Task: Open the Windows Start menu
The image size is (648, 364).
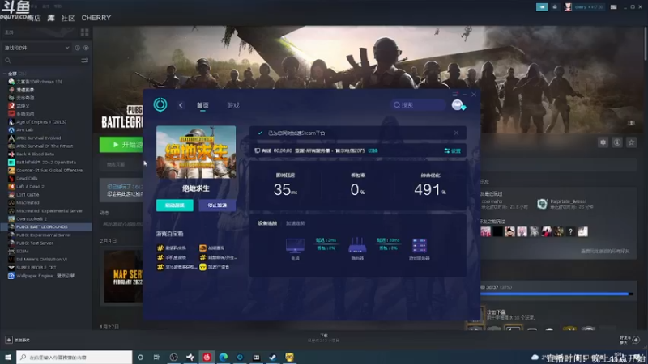Action: tap(8, 357)
